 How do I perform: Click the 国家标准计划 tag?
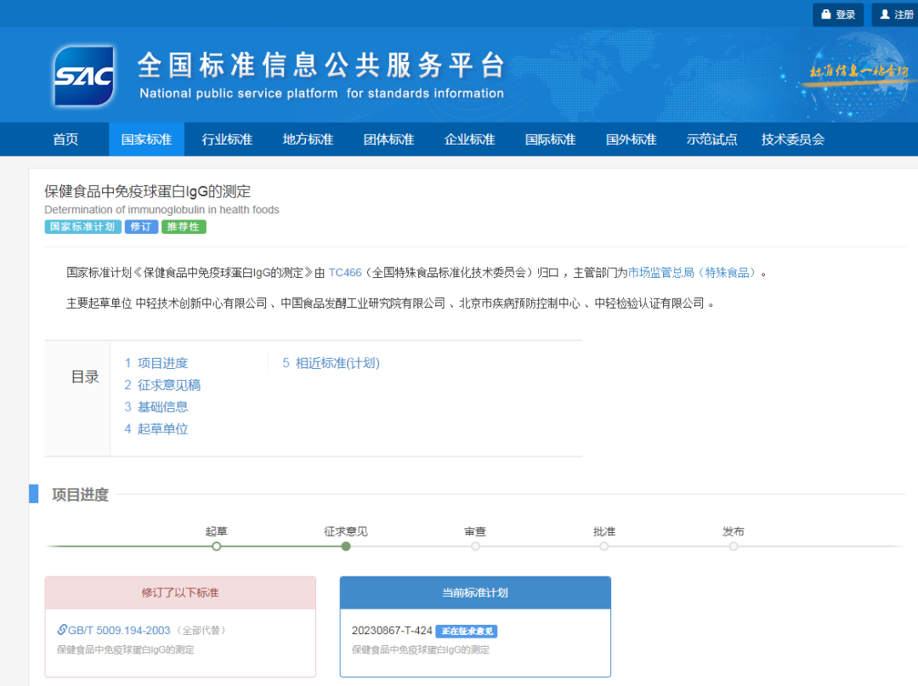[x=82, y=226]
